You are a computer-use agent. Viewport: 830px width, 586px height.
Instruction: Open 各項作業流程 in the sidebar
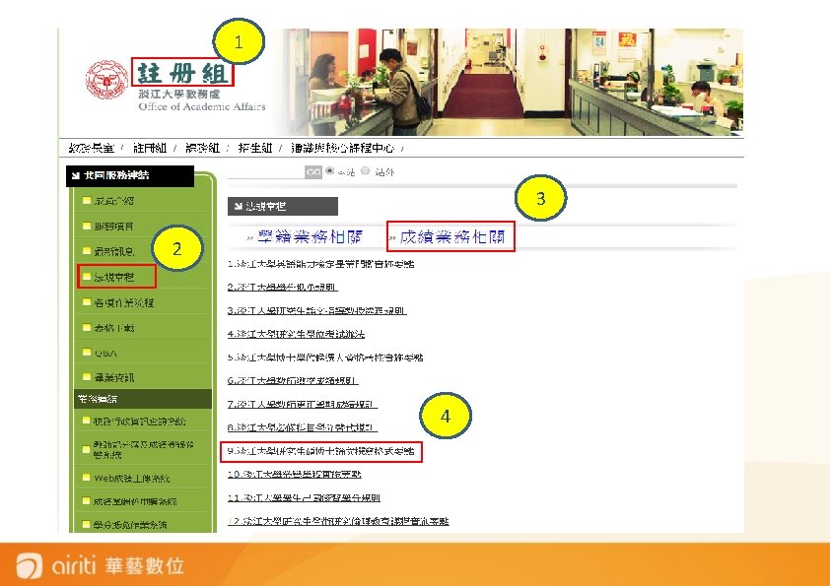point(124,302)
